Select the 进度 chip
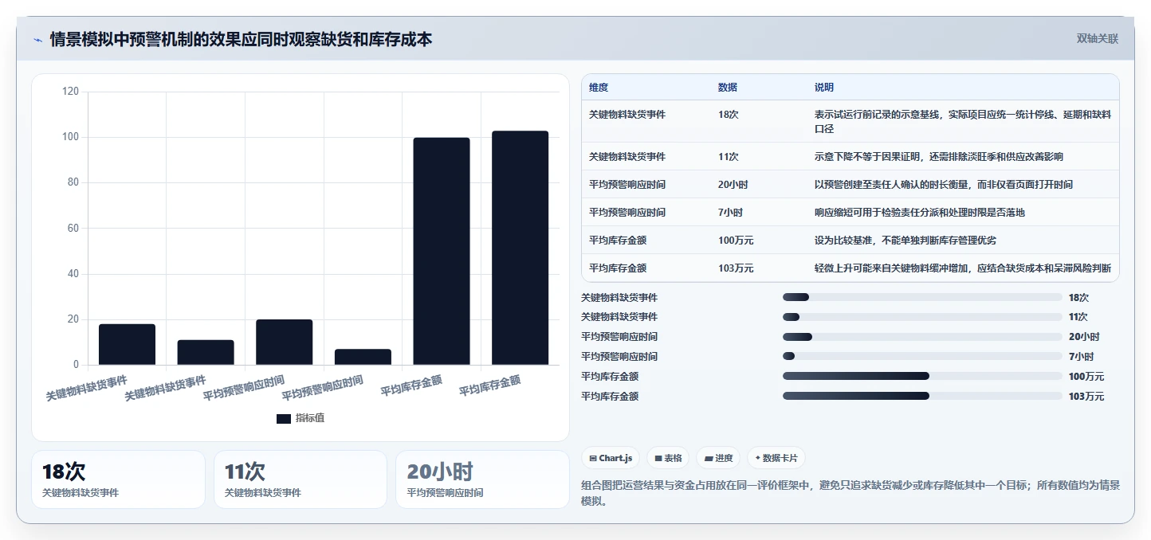The width and height of the screenshot is (1151, 540). pyautogui.click(x=717, y=458)
